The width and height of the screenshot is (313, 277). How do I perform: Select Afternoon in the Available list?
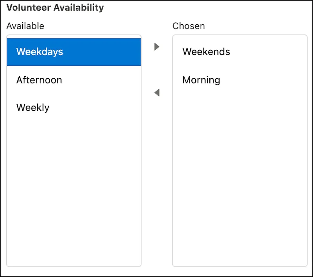(x=74, y=80)
